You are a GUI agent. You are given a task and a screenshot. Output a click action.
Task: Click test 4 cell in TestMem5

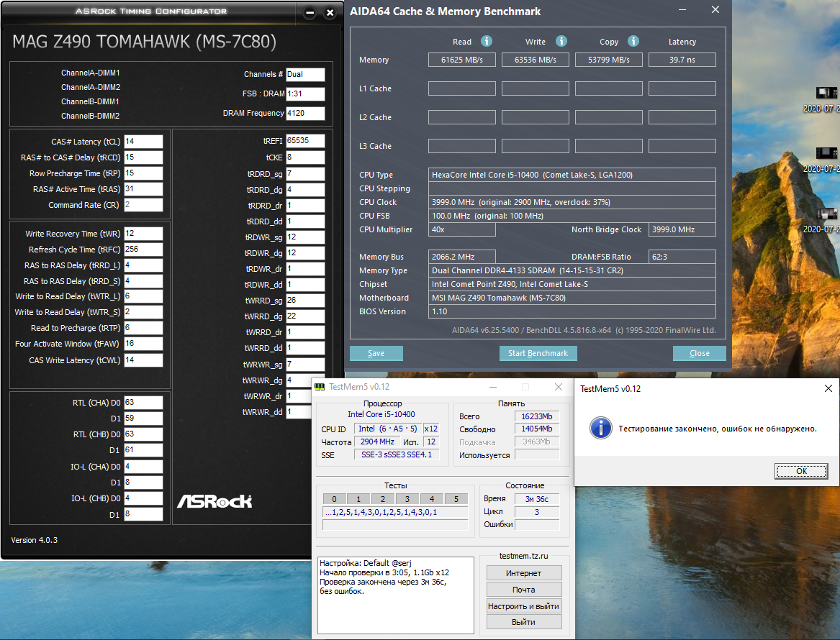tap(432, 499)
